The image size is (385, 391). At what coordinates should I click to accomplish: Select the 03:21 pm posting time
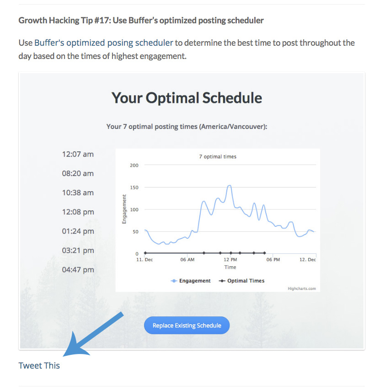(x=78, y=250)
